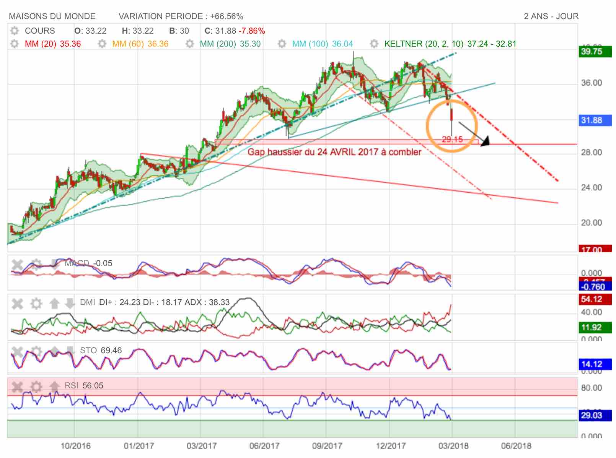Move RSI panel up with arrow
This screenshot has width=616, height=458.
click(x=55, y=387)
